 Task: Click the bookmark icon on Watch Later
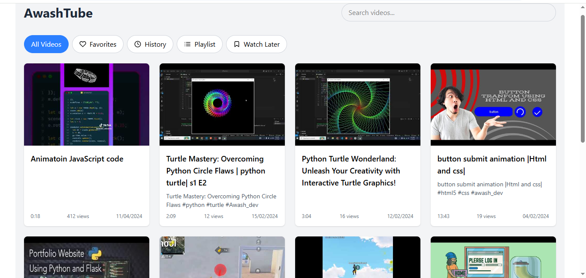tap(237, 44)
